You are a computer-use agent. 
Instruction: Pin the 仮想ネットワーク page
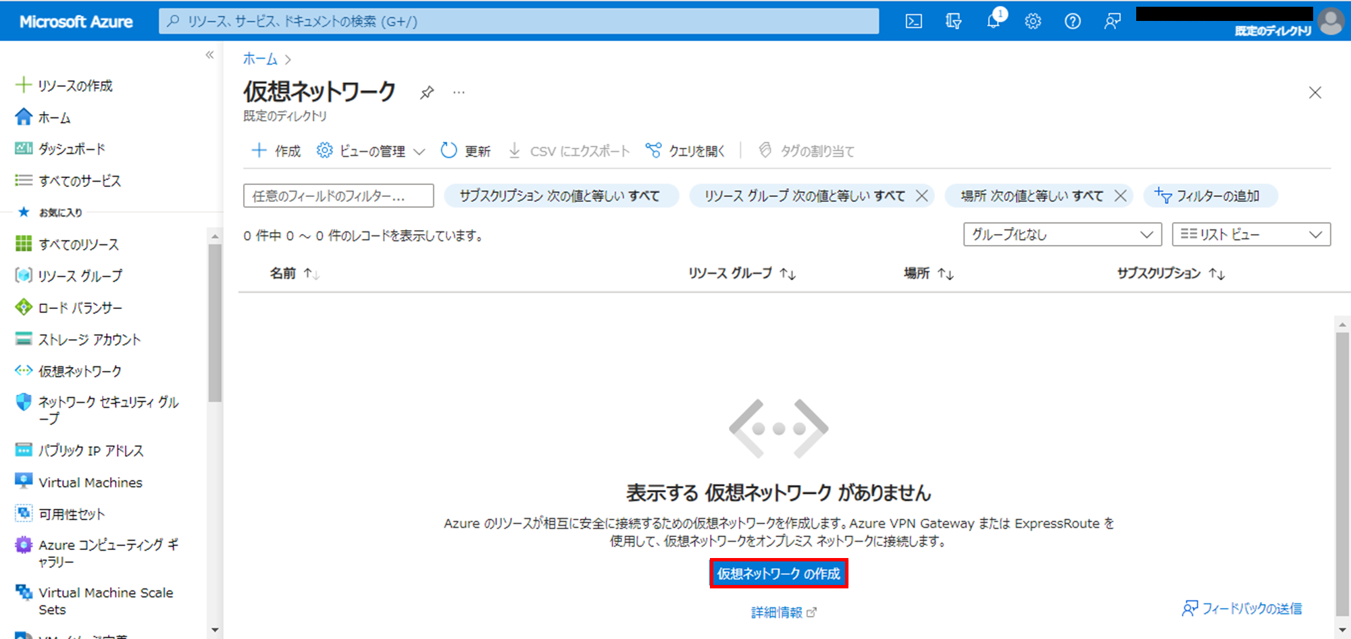(427, 92)
